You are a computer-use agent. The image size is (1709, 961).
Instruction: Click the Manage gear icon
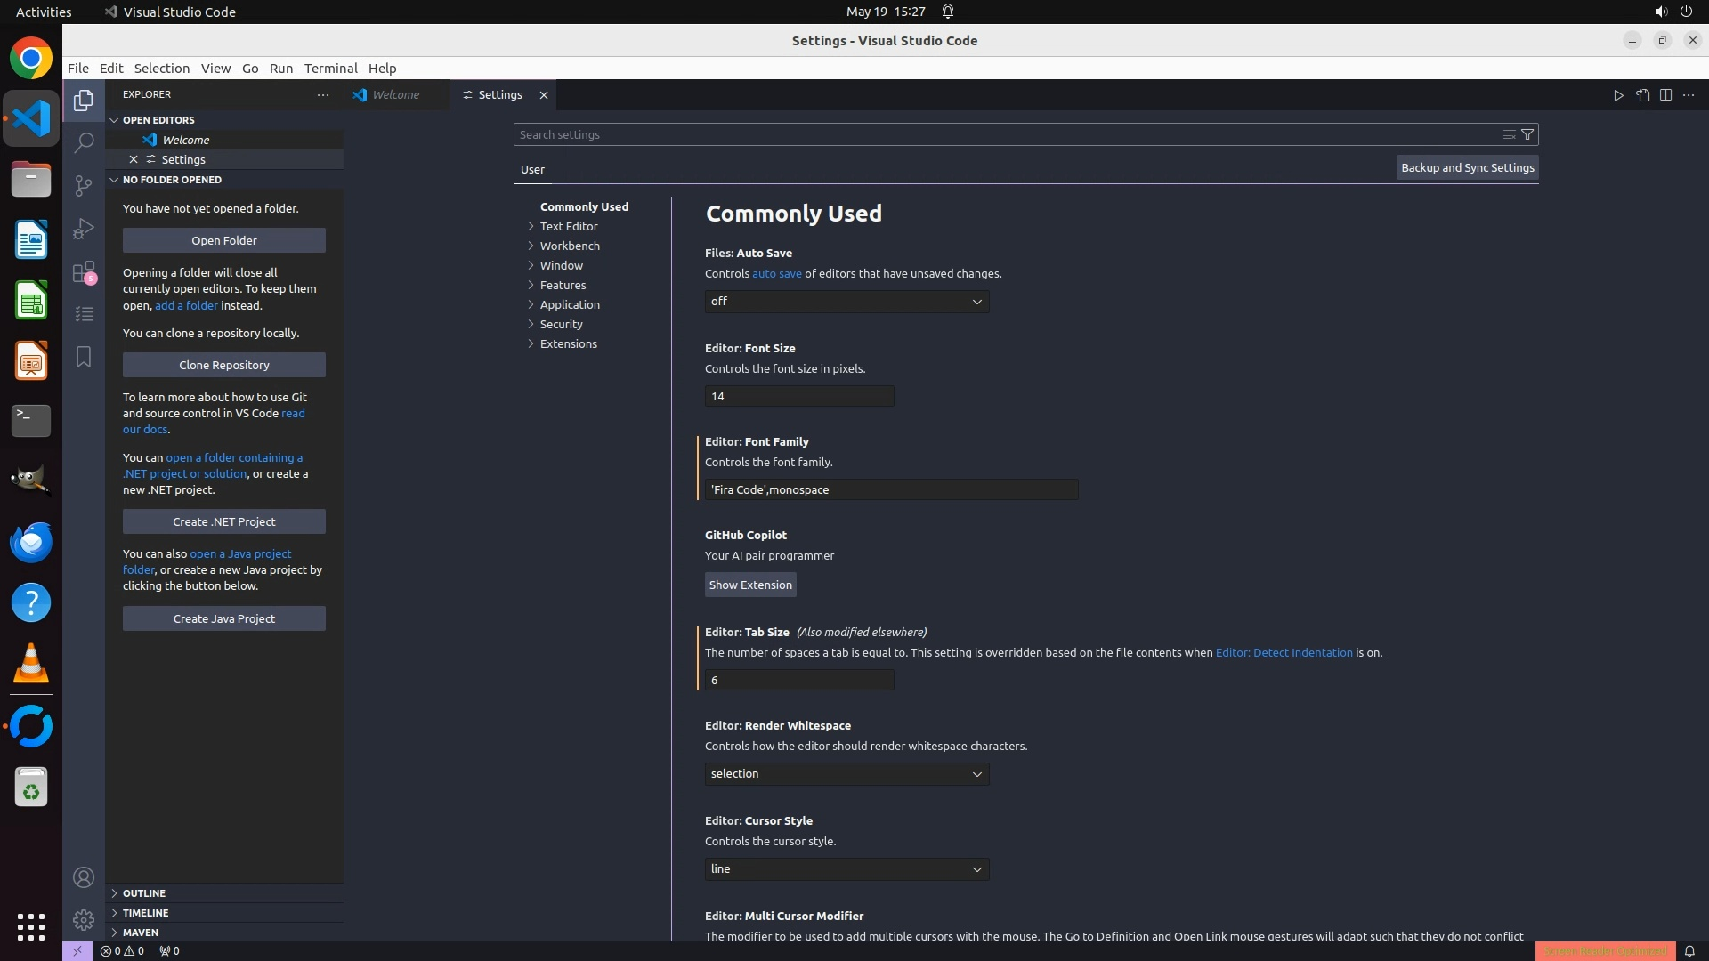pos(84,919)
